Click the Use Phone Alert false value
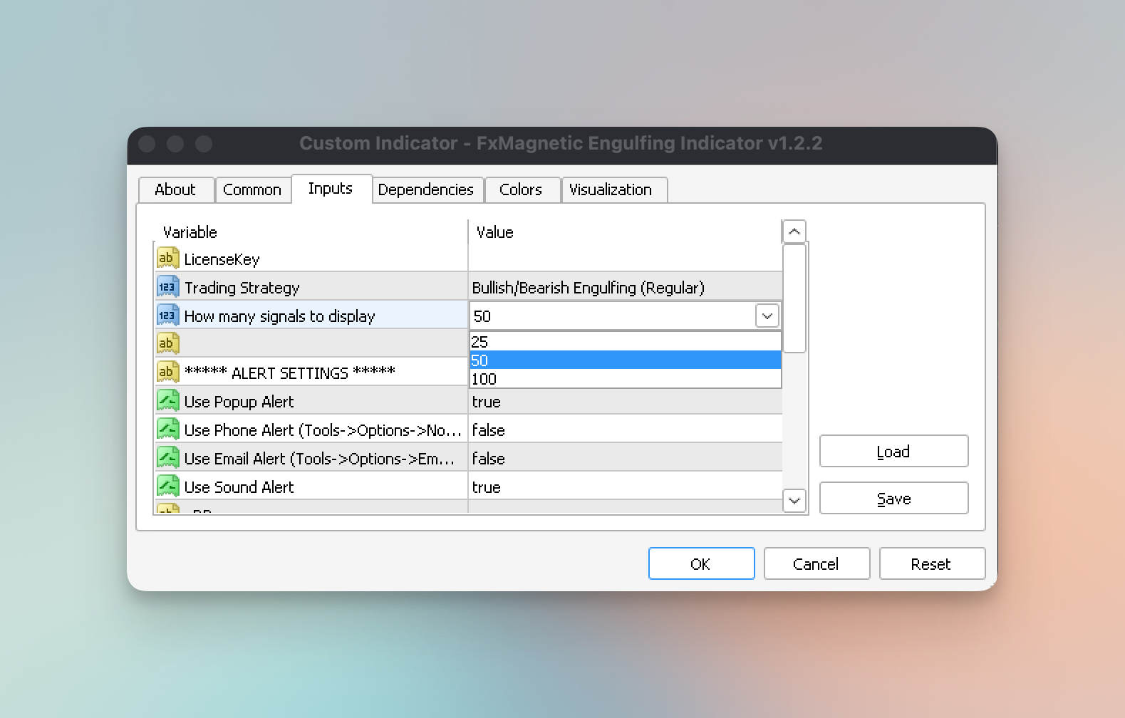This screenshot has width=1125, height=718. (x=488, y=430)
